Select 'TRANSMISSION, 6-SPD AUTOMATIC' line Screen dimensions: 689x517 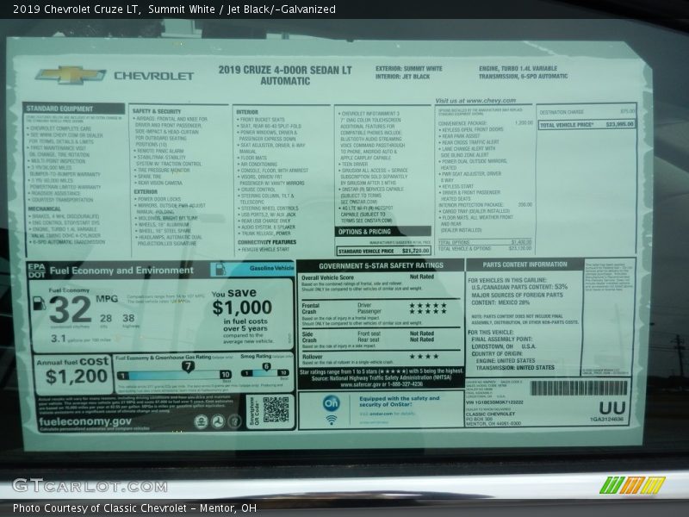click(523, 77)
